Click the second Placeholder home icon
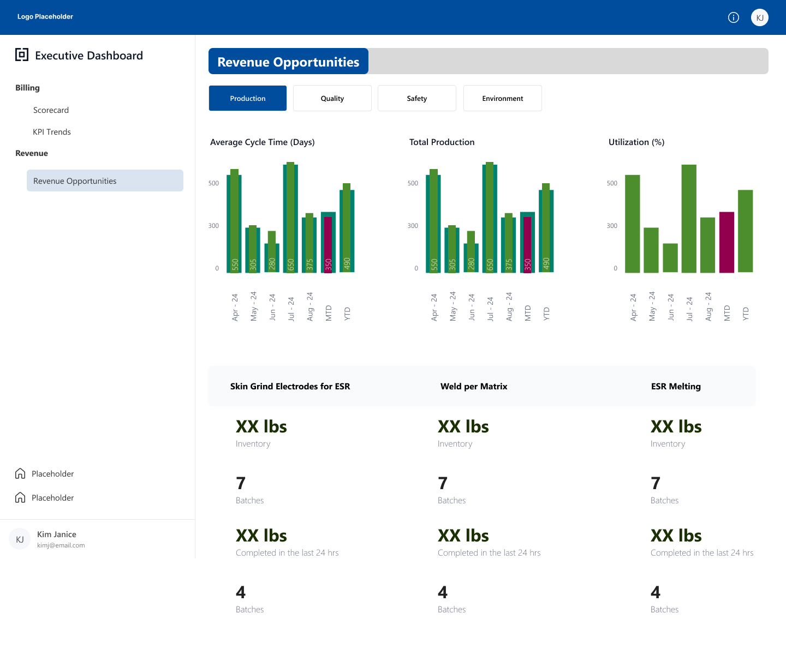The width and height of the screenshot is (786, 662). tap(20, 497)
